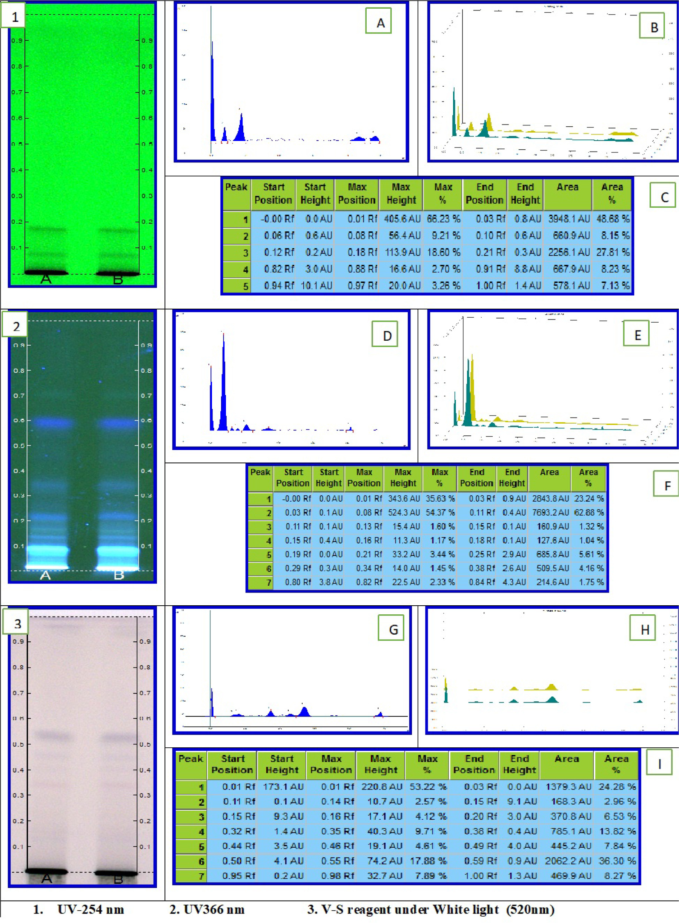Click the panel label G box
This screenshot has height=923, width=679.
tap(391, 628)
